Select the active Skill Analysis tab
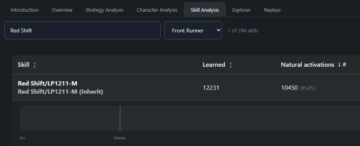The width and height of the screenshot is (360, 146). coord(205,10)
